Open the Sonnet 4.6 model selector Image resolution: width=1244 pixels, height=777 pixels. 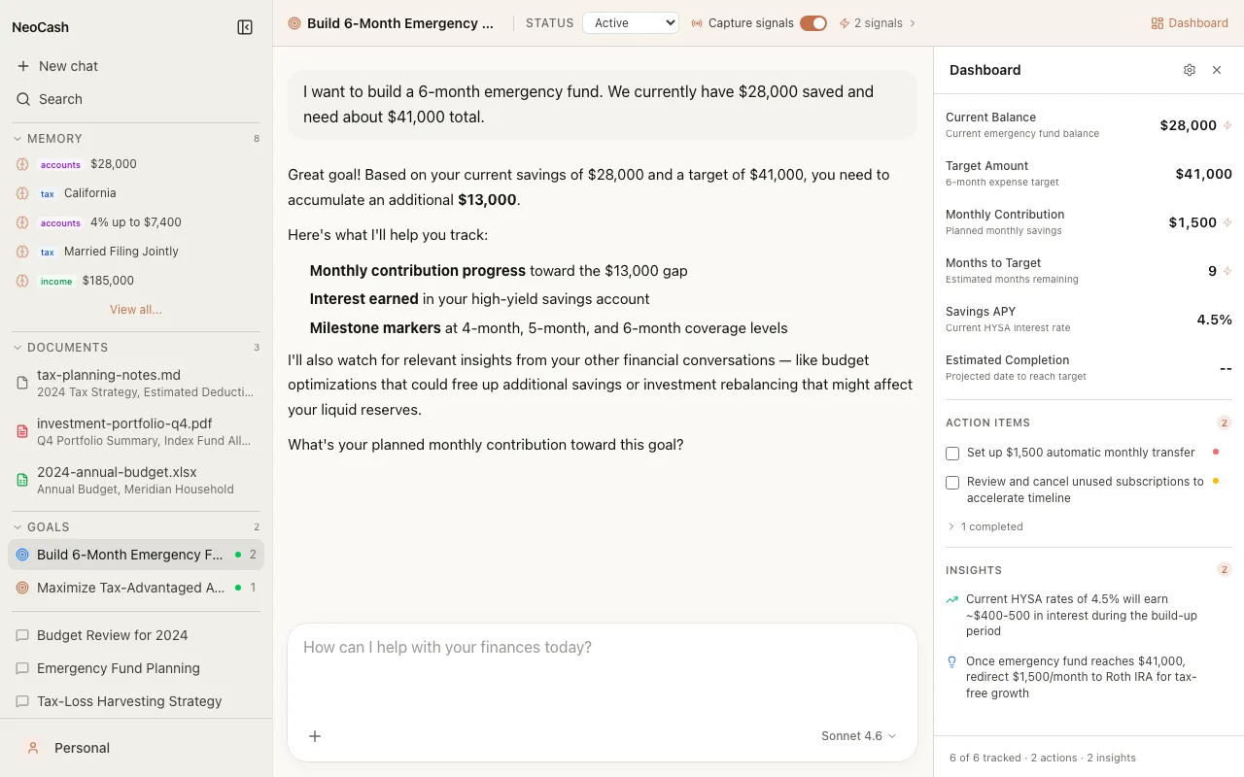(x=859, y=736)
